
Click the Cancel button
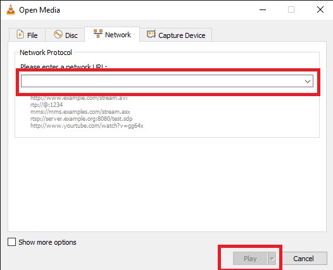pyautogui.click(x=303, y=259)
